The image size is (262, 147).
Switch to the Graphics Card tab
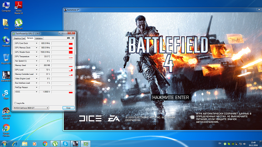(19, 38)
